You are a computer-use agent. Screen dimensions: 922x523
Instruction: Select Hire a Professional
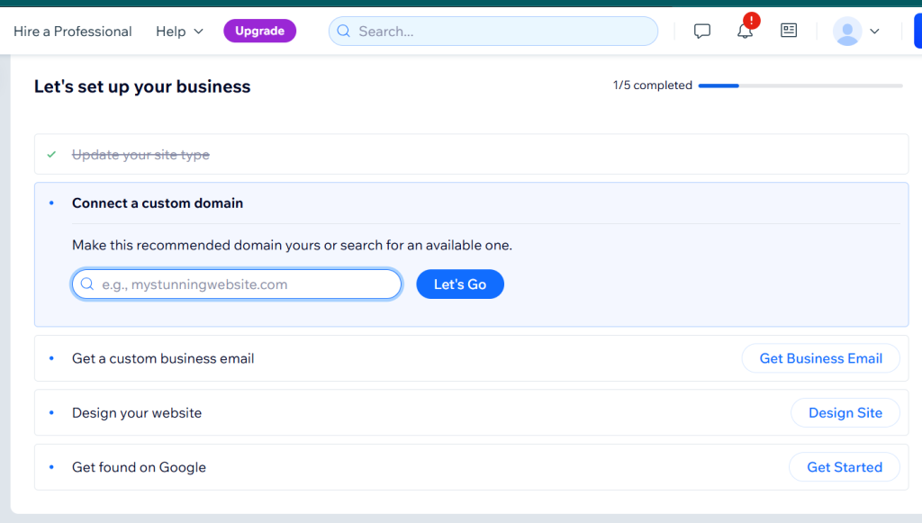pos(72,31)
